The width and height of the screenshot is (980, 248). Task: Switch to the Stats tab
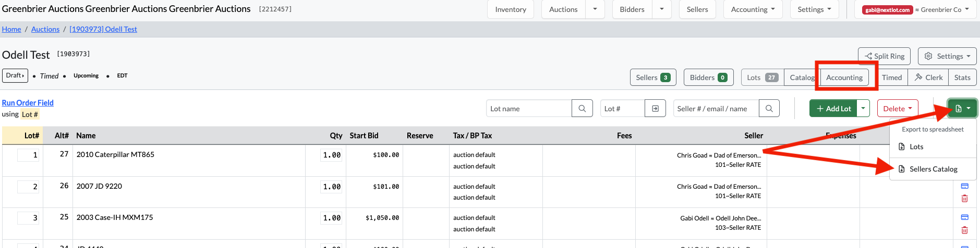click(962, 77)
